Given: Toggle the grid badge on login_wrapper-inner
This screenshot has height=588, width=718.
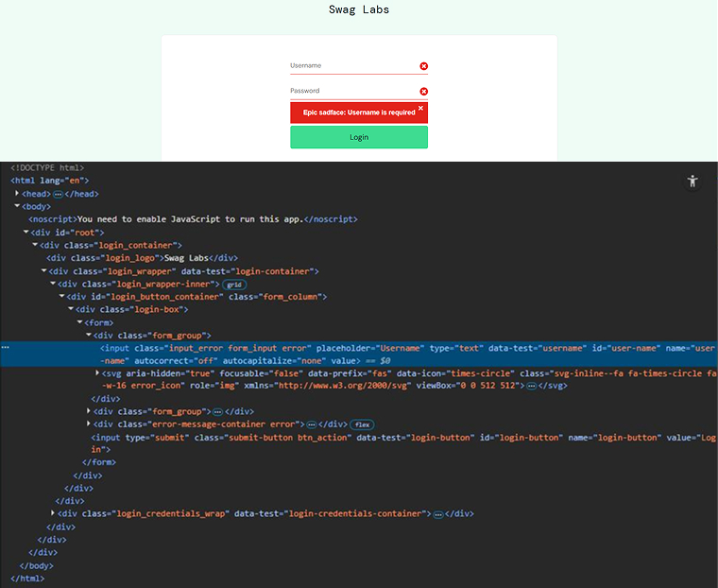Looking at the screenshot, I should click(x=234, y=285).
